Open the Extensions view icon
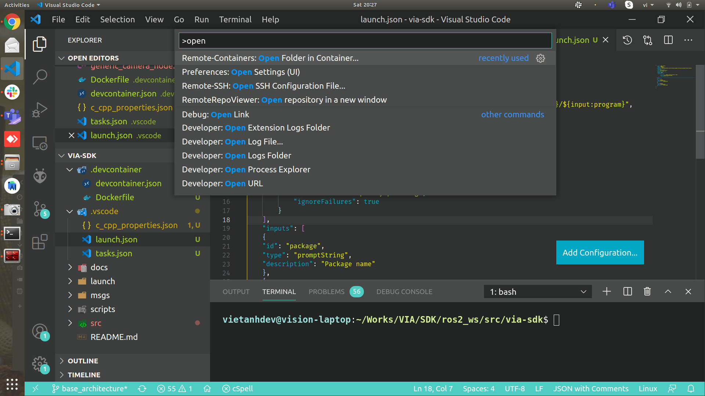The height and width of the screenshot is (396, 705). click(40, 242)
